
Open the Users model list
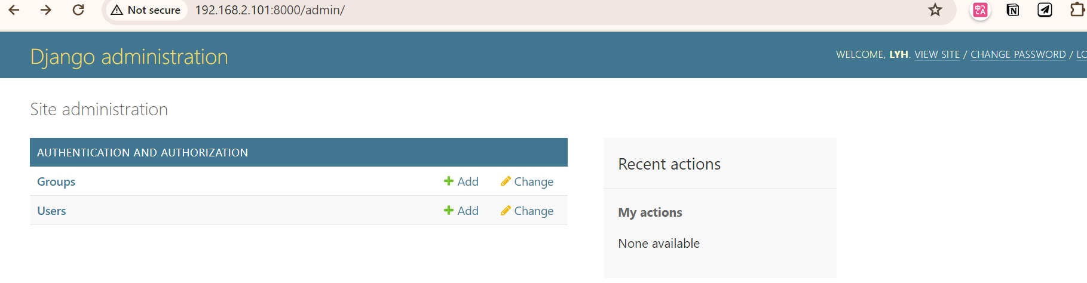[51, 211]
